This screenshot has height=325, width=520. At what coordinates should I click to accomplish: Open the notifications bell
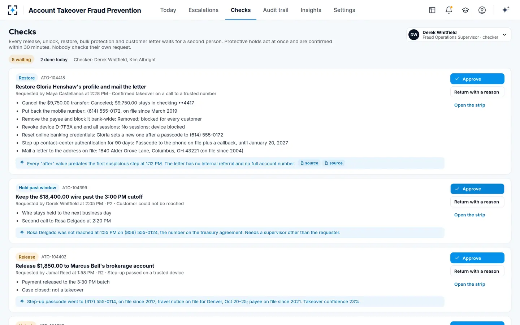[449, 10]
